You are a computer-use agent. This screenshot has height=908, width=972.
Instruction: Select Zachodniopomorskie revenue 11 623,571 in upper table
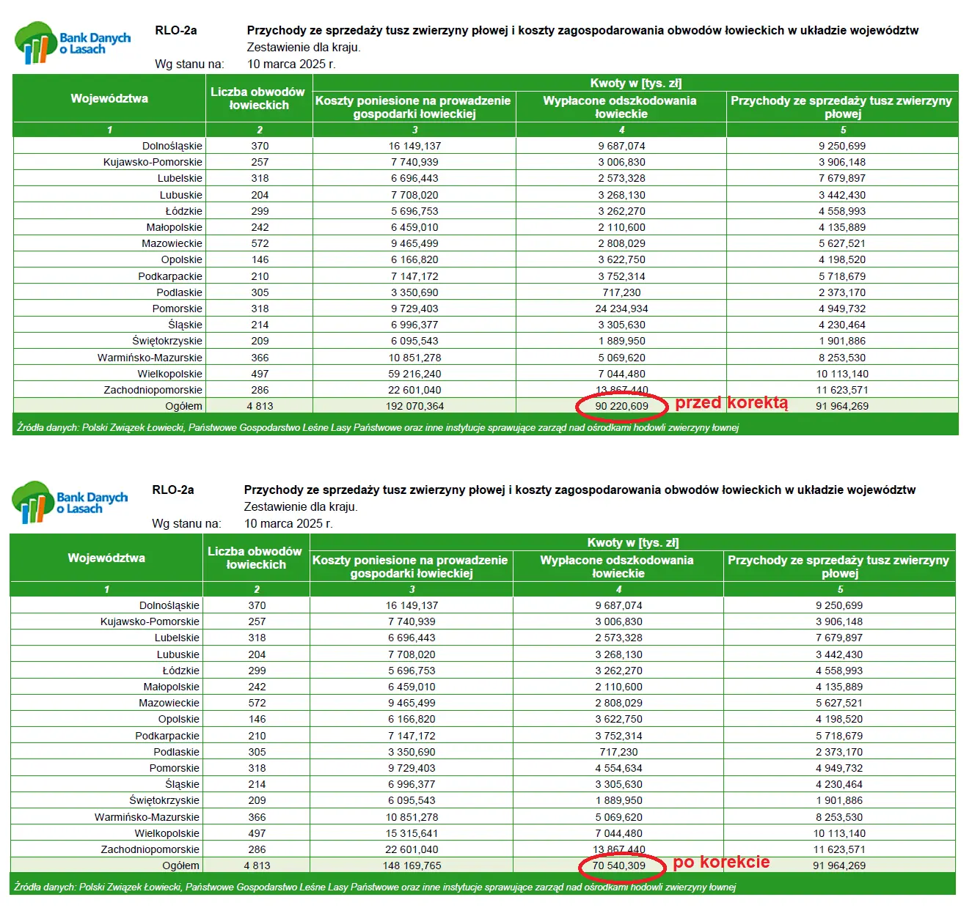842,390
